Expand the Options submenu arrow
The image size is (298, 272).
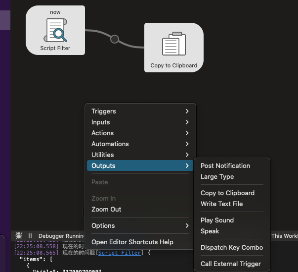point(187,226)
